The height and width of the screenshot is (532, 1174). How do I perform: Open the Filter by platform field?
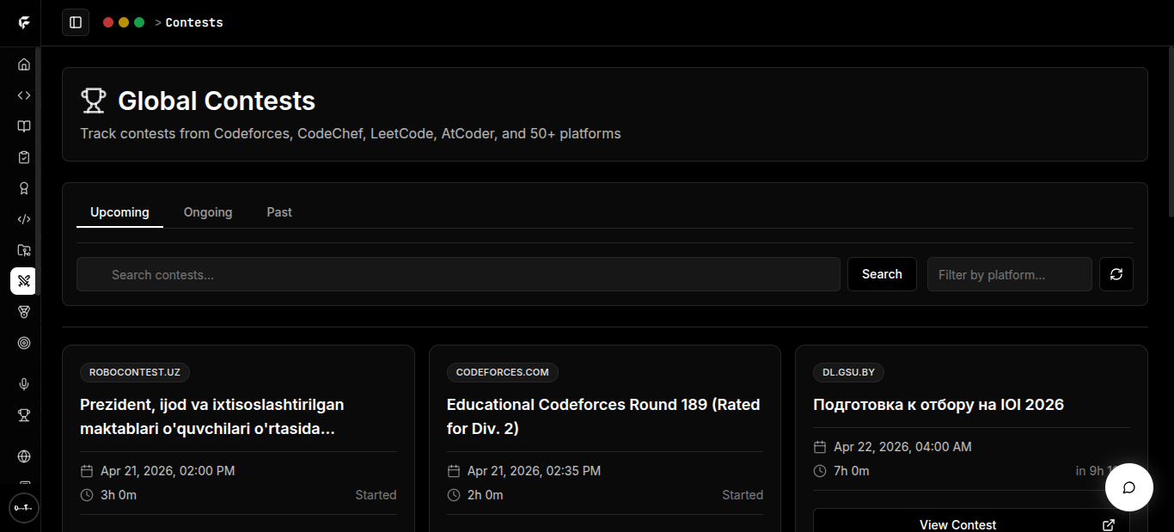[1009, 275]
